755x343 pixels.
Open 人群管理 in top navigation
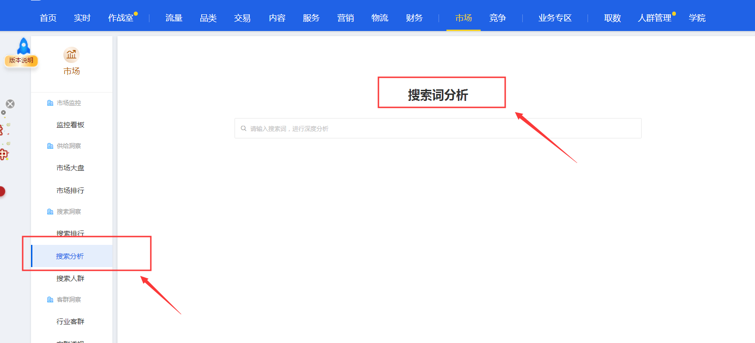654,18
